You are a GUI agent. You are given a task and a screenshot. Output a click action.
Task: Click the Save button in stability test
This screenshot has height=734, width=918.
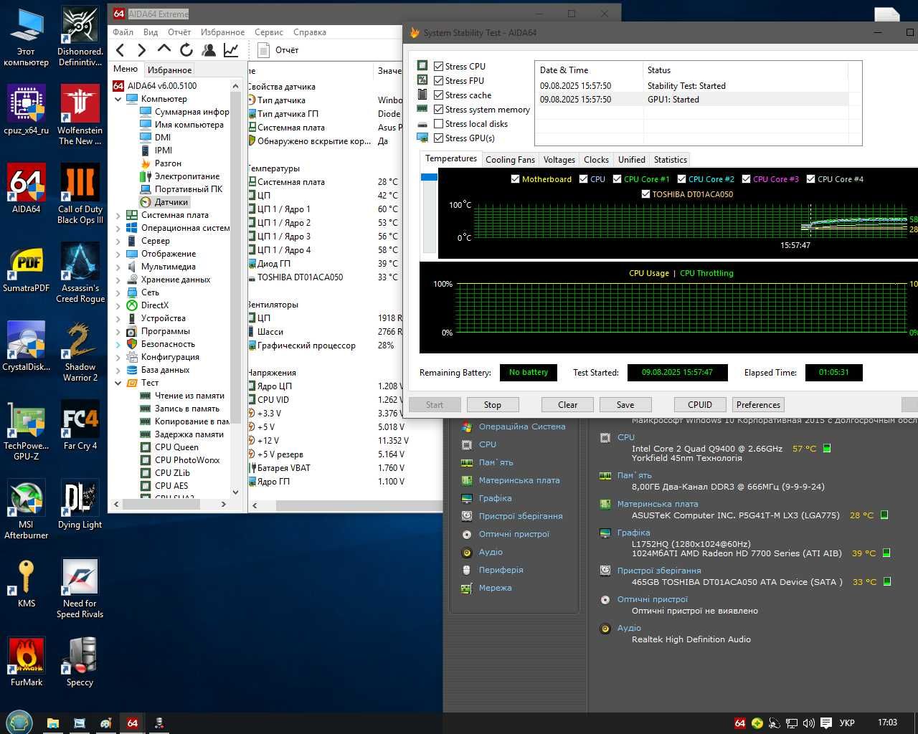tap(625, 405)
